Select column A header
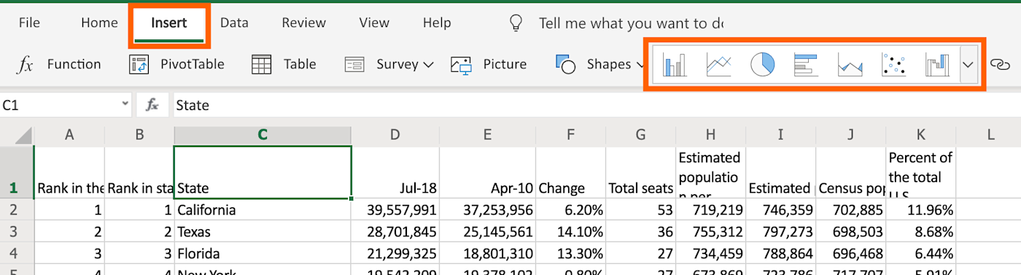Image resolution: width=1021 pixels, height=275 pixels. click(x=69, y=135)
